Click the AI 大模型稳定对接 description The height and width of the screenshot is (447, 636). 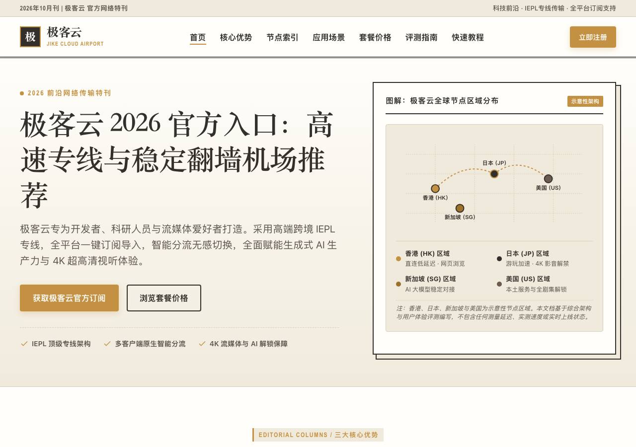point(430,290)
